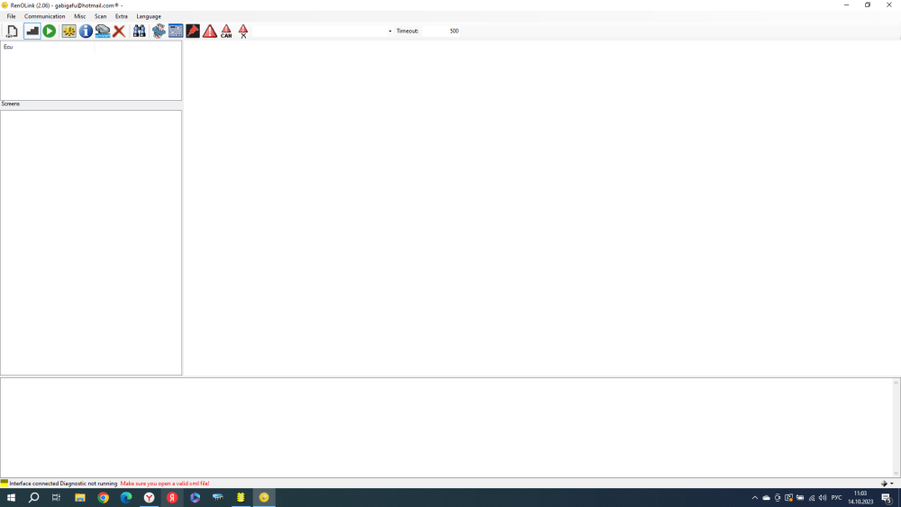Click the Ecu column header
Screen dimensions: 901x507
(x=47, y=47)
